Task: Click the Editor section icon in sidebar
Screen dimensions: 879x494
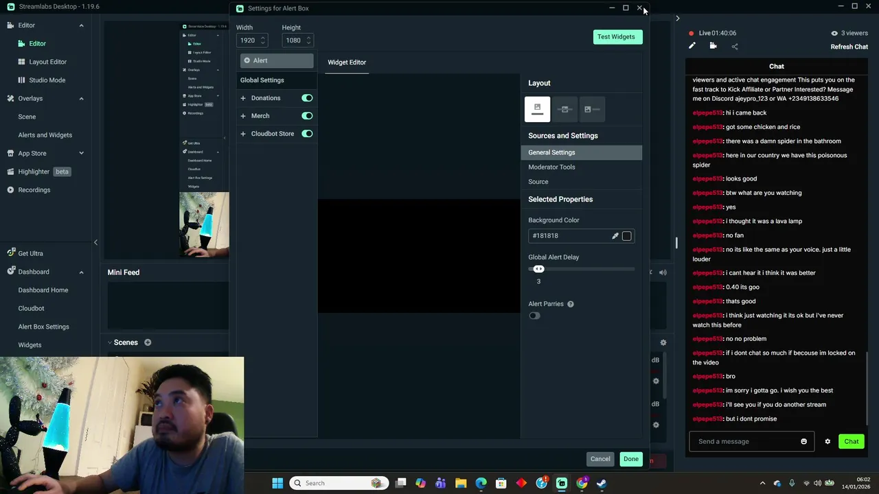Action: point(10,25)
